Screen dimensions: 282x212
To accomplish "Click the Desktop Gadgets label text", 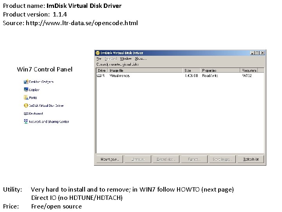I will click(41, 82).
